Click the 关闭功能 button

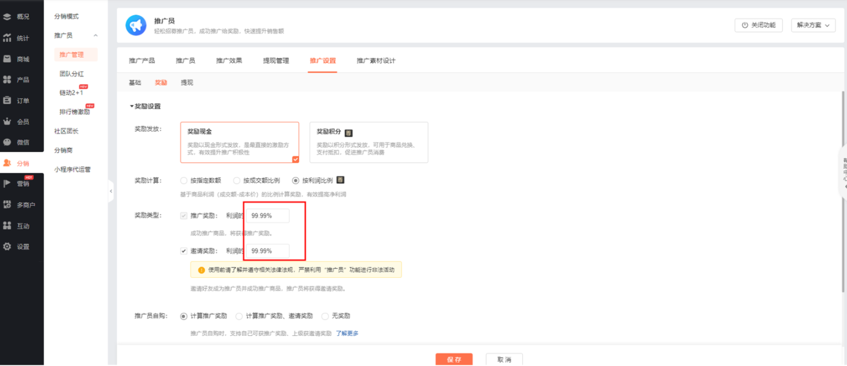[x=759, y=25]
